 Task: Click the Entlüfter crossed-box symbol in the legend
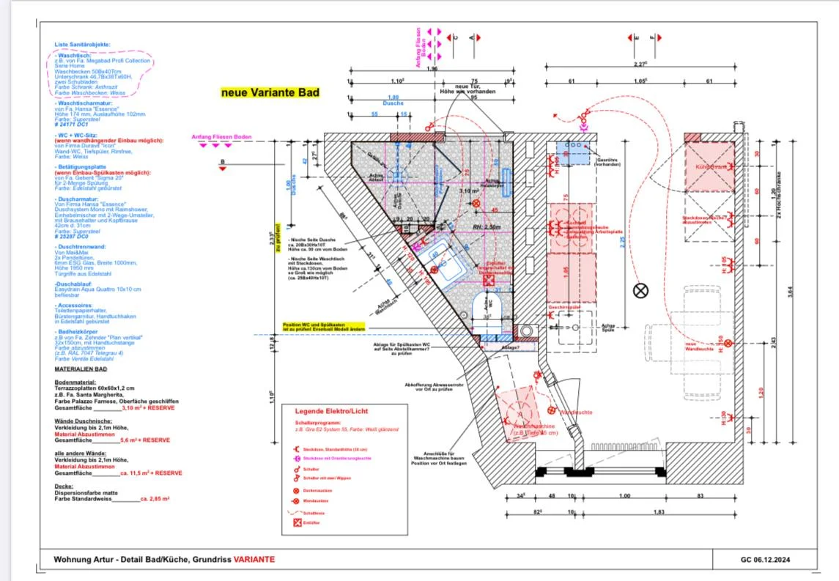(297, 523)
